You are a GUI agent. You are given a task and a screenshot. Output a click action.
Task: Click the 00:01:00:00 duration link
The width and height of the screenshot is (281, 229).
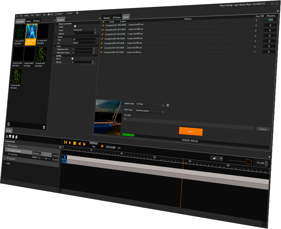point(110,147)
